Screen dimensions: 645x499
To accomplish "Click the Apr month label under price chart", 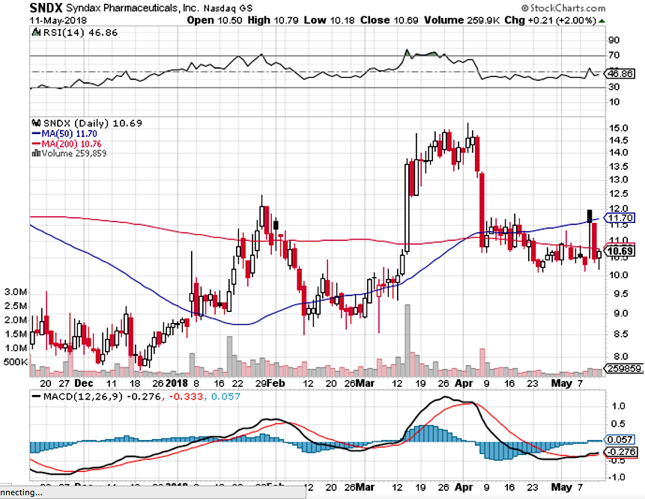I will [x=464, y=383].
